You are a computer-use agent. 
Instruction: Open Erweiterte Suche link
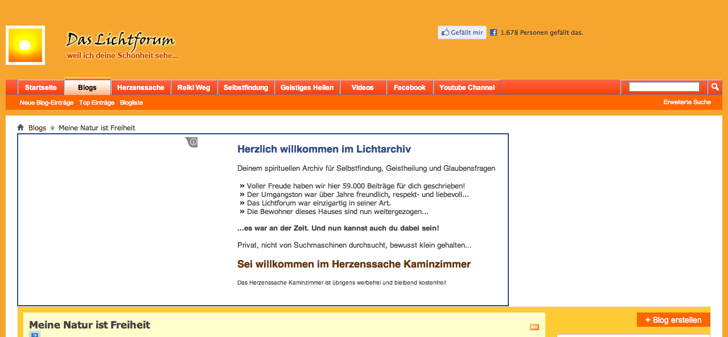pyautogui.click(x=686, y=102)
